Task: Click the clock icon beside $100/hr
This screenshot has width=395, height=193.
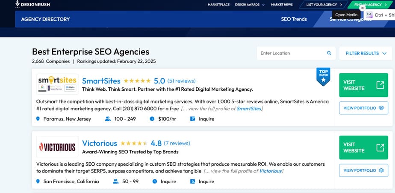Action: (x=152, y=119)
